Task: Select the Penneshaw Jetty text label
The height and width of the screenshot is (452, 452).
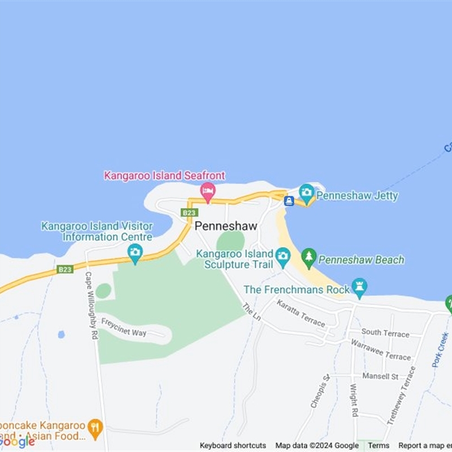Action: pos(357,195)
